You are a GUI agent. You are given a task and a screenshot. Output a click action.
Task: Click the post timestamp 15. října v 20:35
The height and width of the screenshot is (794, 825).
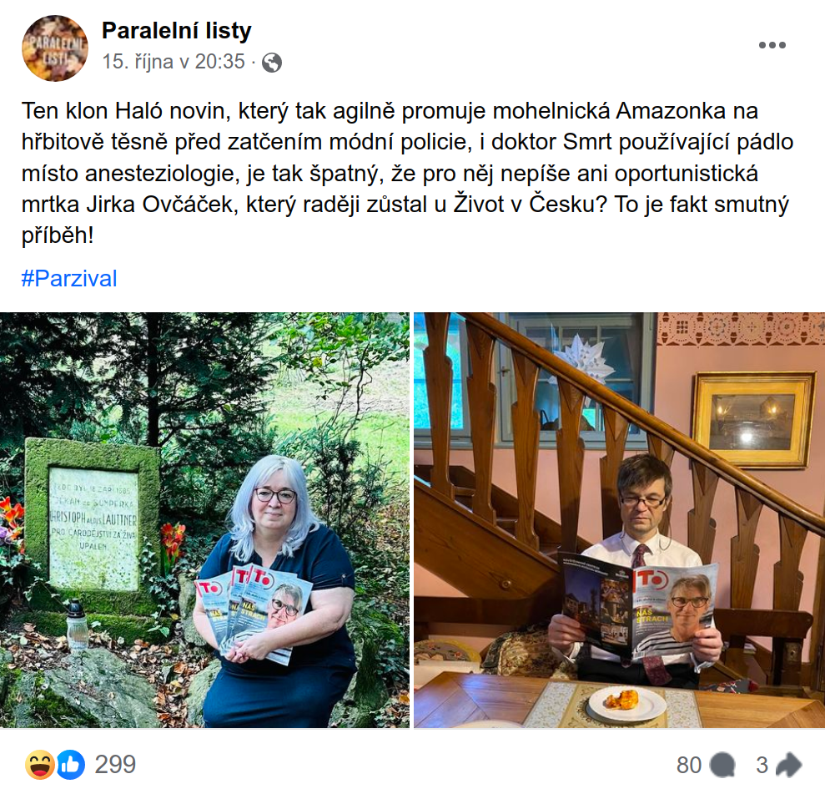coord(174,62)
